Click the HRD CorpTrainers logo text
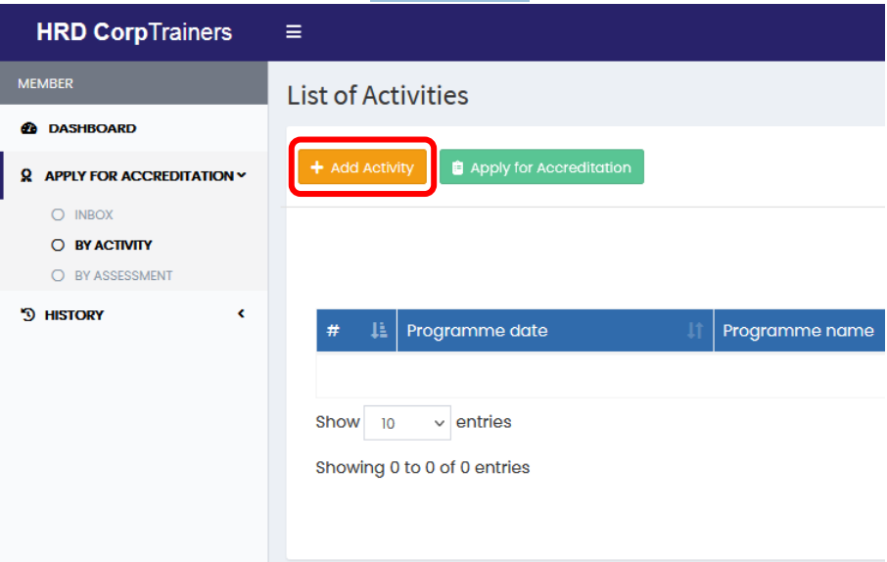Viewport: 887px width, 562px height. click(x=134, y=32)
